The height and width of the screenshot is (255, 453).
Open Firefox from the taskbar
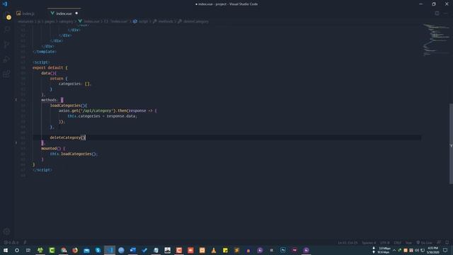(x=75, y=250)
